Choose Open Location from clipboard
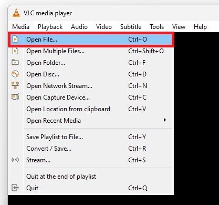The height and width of the screenshot is (205, 219). coord(91,109)
